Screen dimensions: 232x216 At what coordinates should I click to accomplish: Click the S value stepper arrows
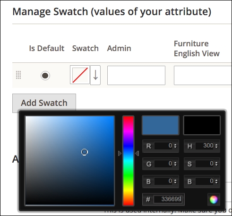tap(216, 164)
